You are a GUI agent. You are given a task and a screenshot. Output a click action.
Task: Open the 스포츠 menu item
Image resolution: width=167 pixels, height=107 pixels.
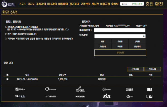[x=23, y=4]
